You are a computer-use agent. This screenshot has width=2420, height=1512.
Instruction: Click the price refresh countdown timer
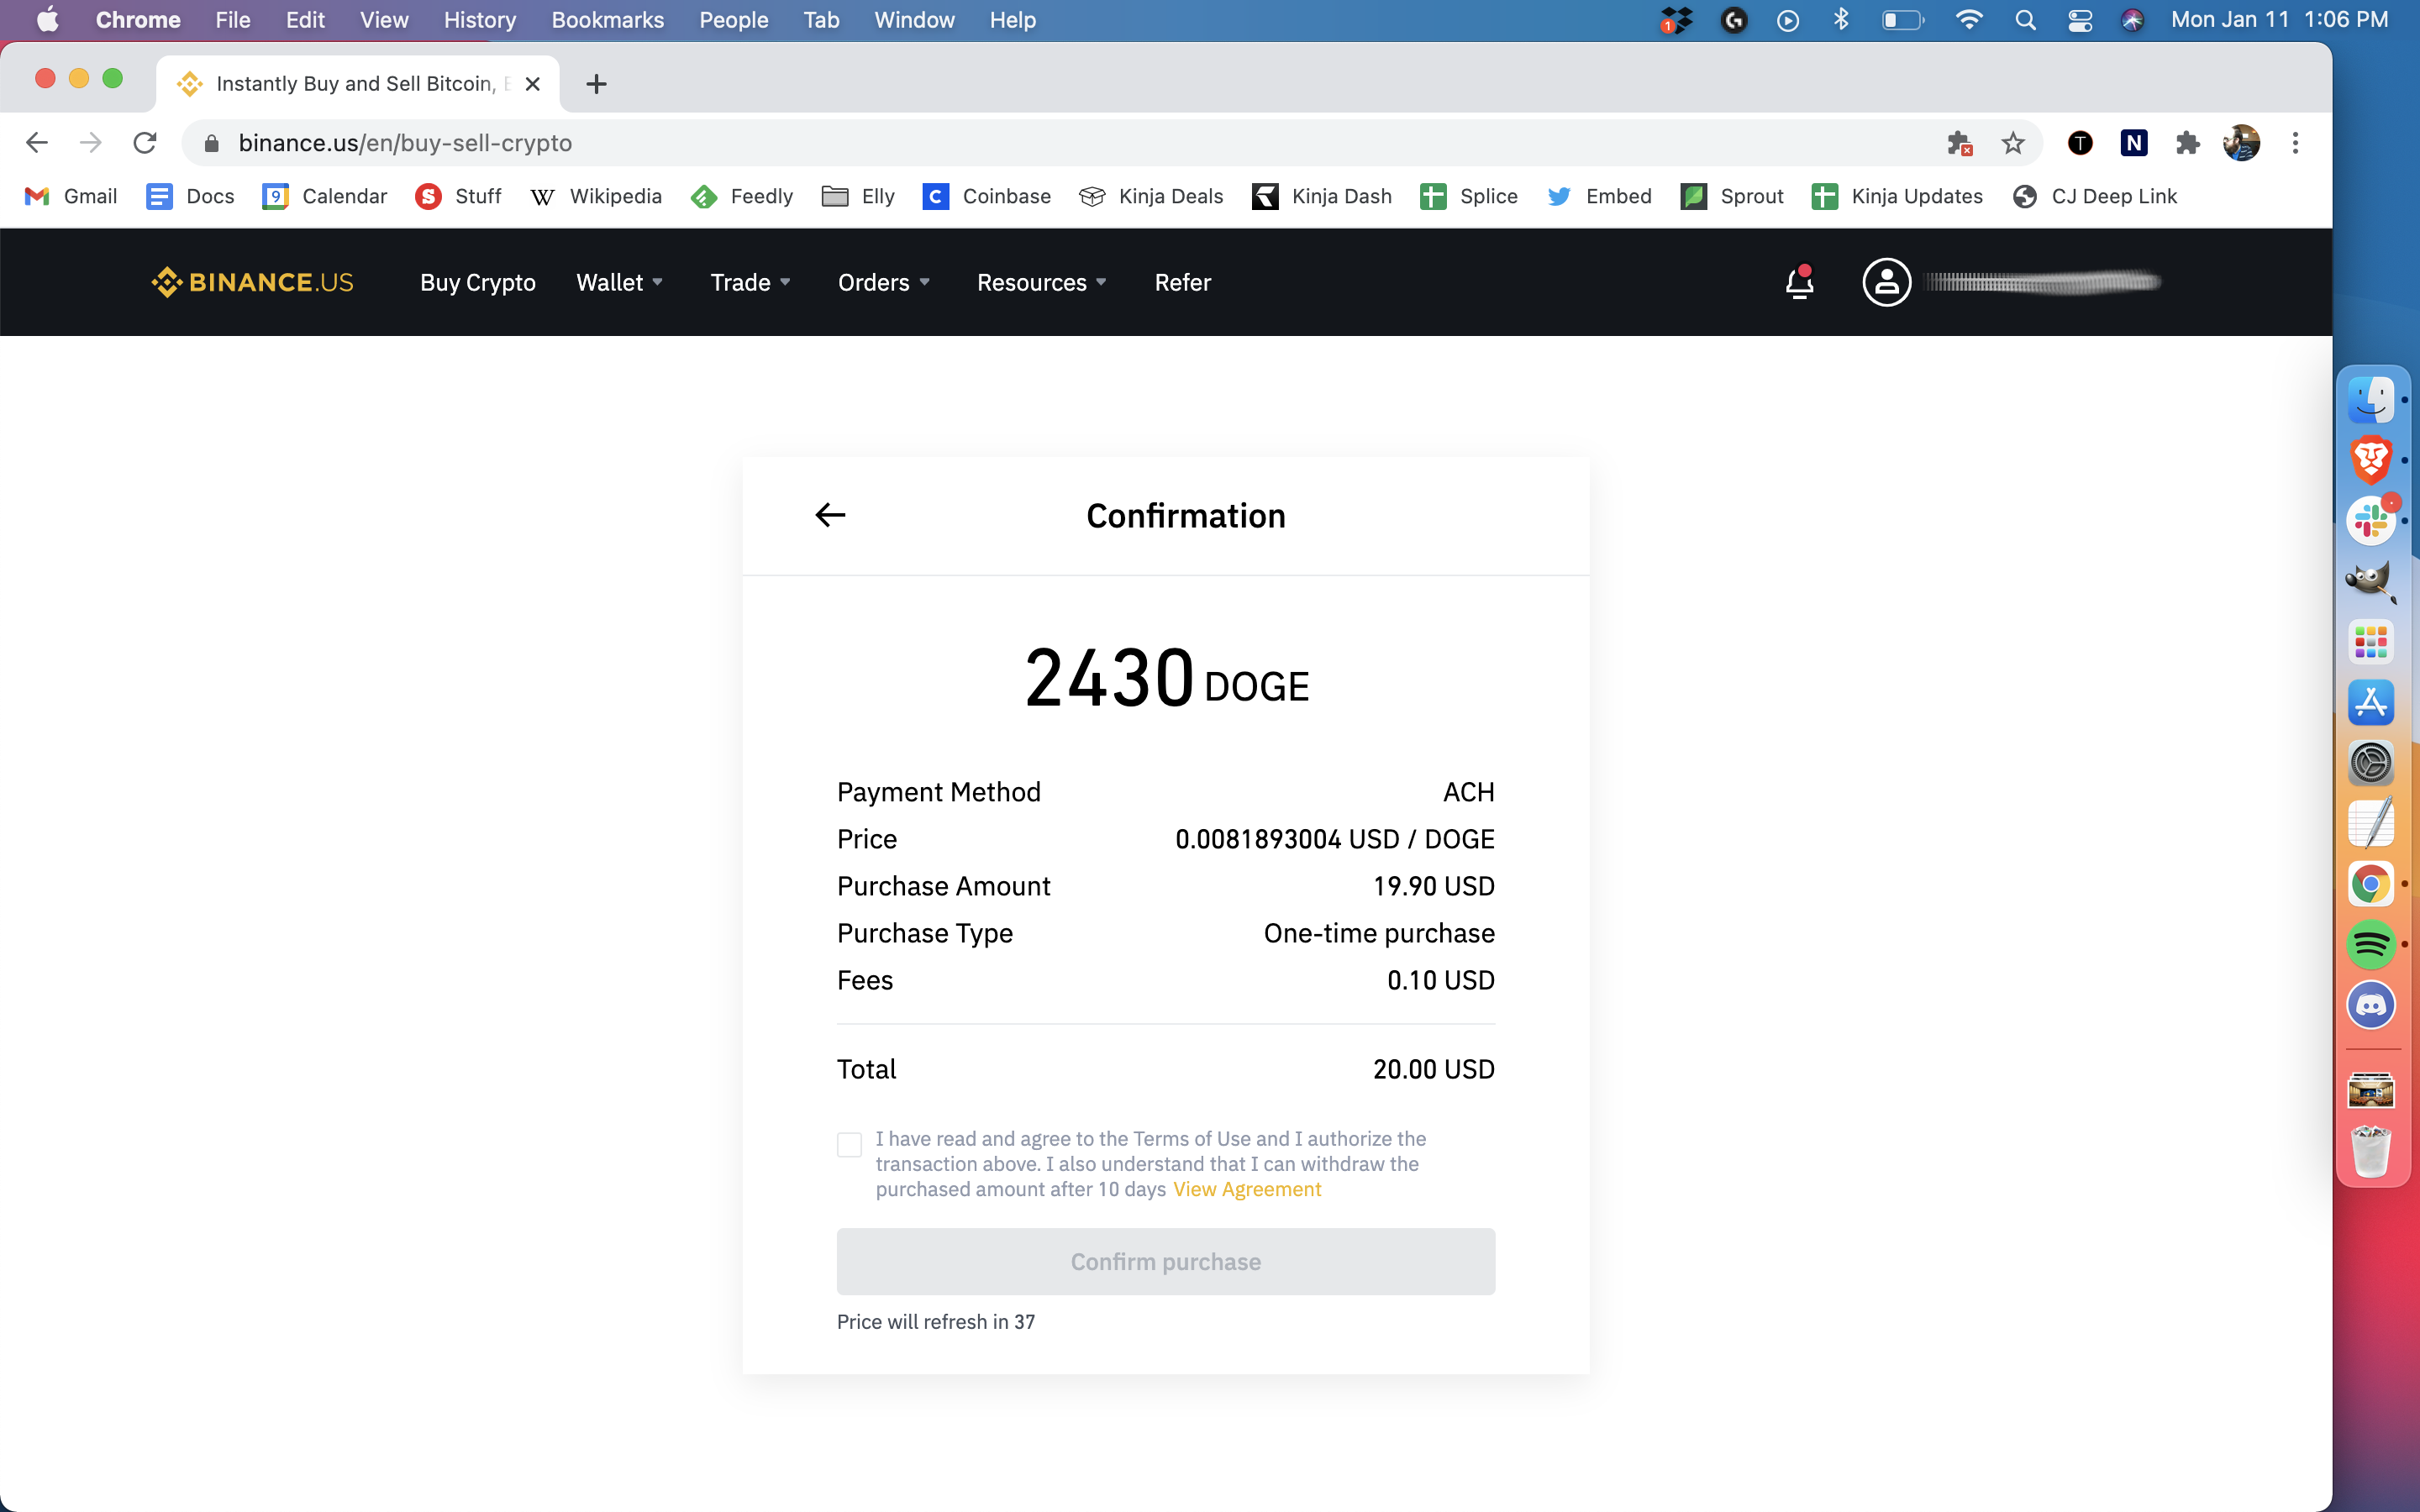[x=935, y=1320]
